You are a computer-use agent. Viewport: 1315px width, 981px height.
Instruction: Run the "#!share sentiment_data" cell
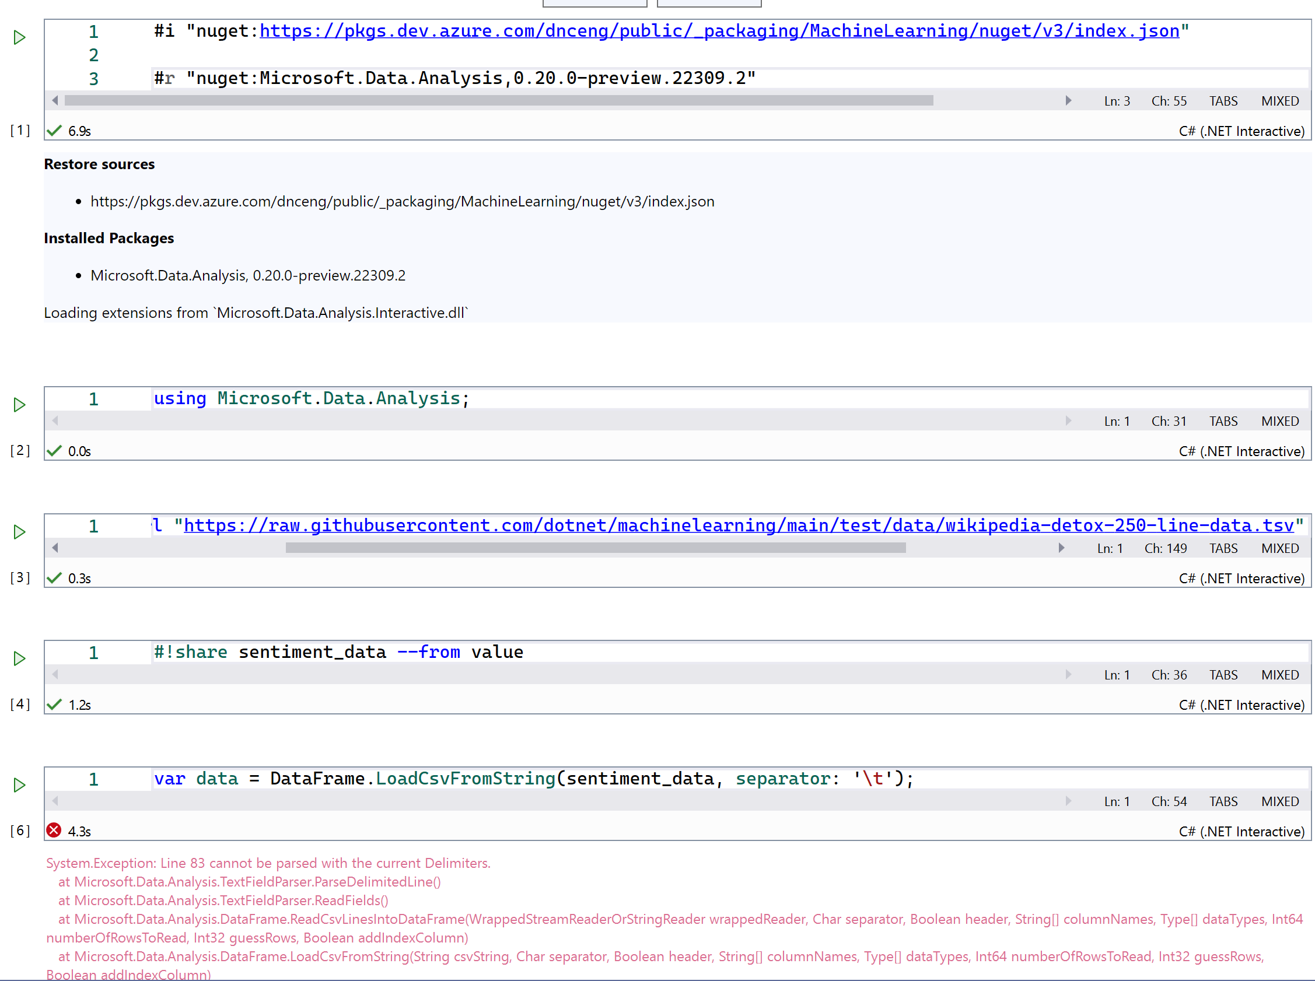click(20, 658)
